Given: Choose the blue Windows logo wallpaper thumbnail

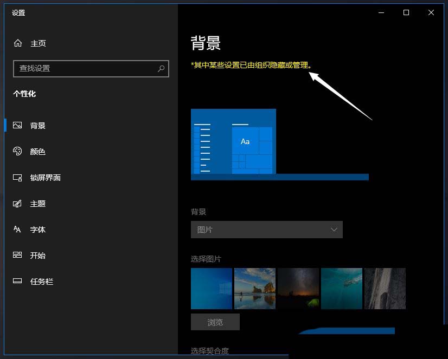Looking at the screenshot, I should coord(212,288).
